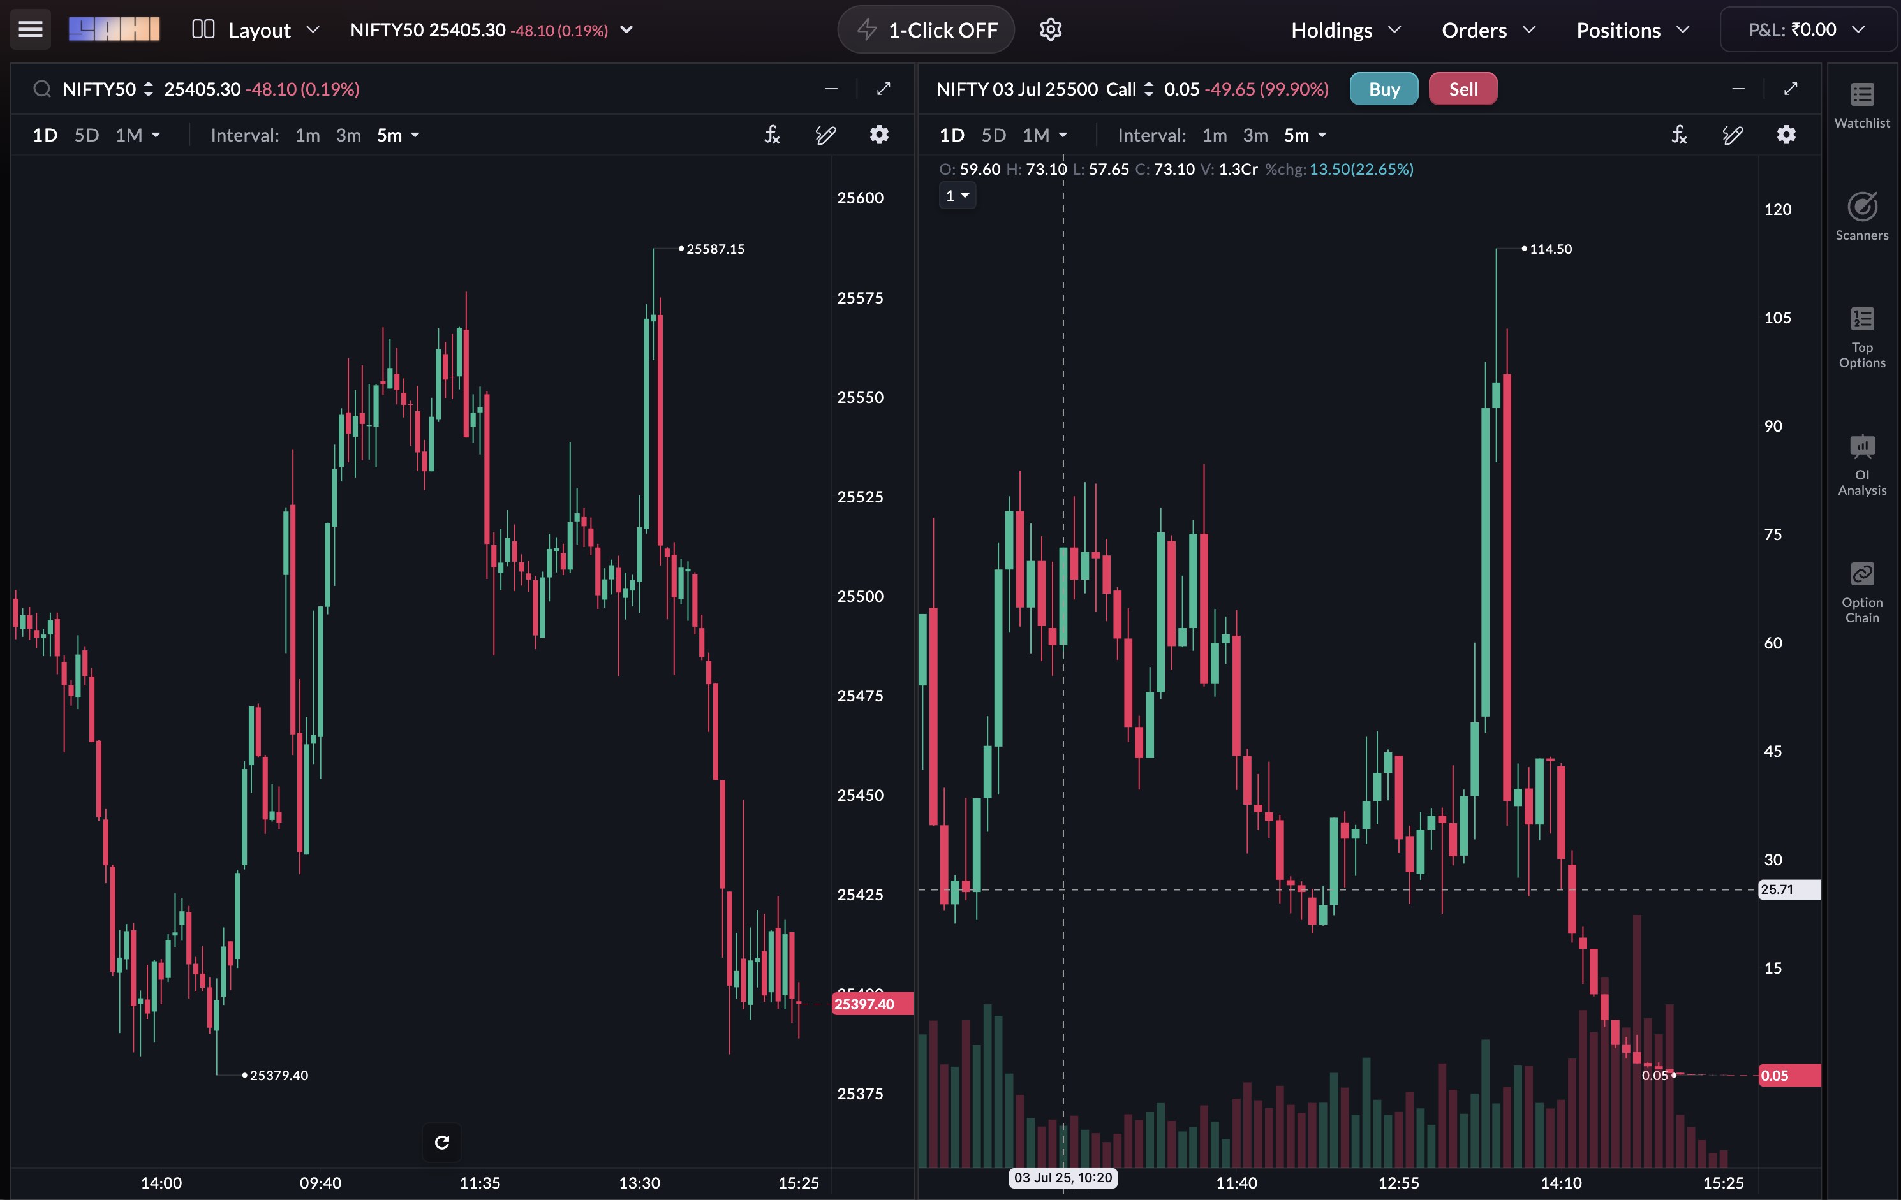
Task: Open indicators in NIFTY50 chart
Action: coord(772,135)
